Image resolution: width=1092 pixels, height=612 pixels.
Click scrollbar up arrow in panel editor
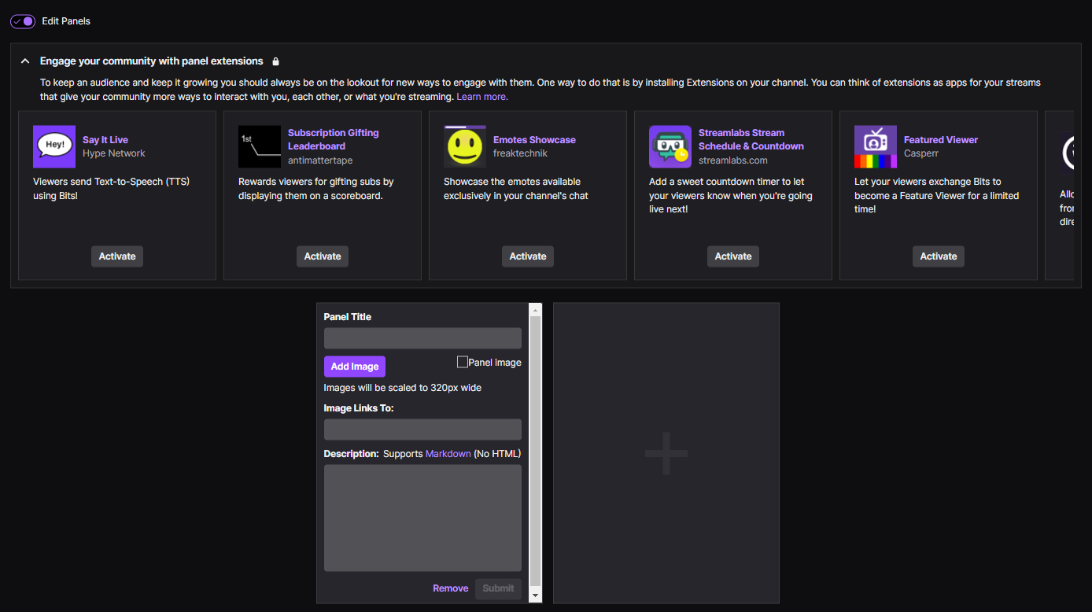(x=536, y=310)
